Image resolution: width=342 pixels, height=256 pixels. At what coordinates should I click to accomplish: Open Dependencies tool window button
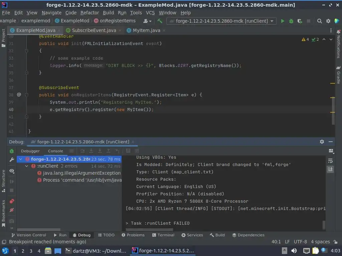[248, 235]
